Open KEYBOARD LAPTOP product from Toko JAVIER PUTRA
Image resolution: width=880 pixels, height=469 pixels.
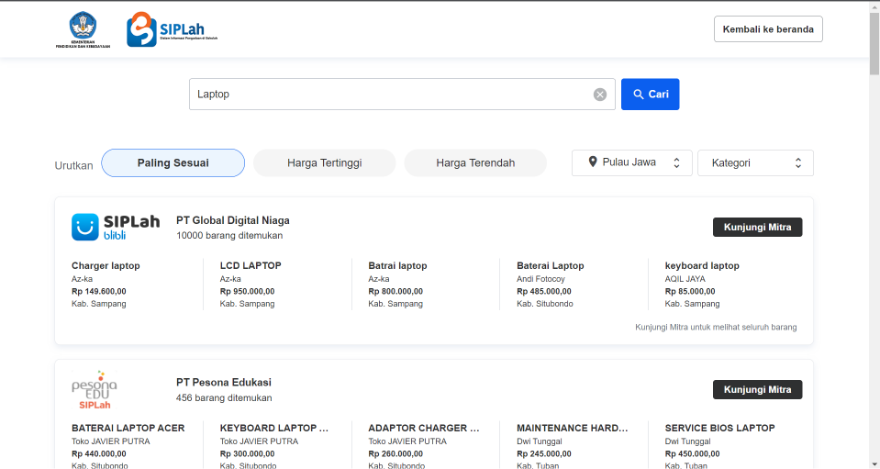[x=274, y=428]
